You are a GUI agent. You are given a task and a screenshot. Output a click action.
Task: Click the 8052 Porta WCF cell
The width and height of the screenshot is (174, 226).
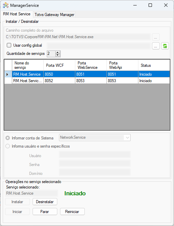click(59, 81)
